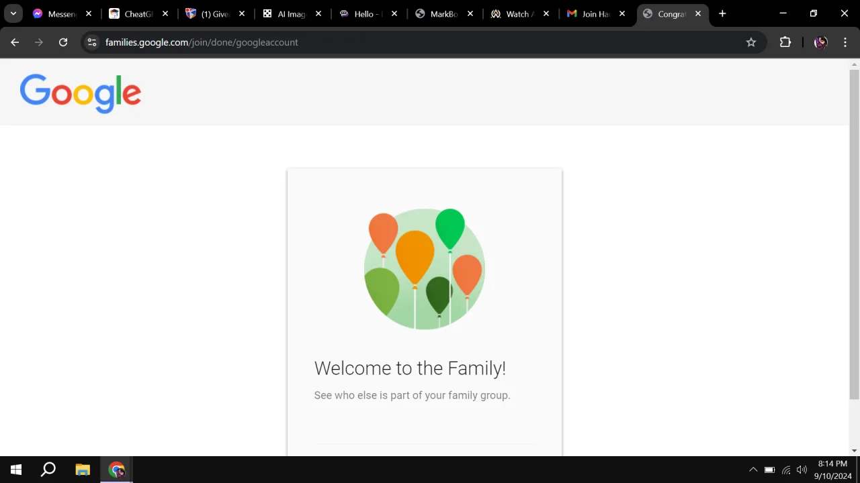Click the balloons illustration
This screenshot has width=860, height=483.
coord(424,269)
